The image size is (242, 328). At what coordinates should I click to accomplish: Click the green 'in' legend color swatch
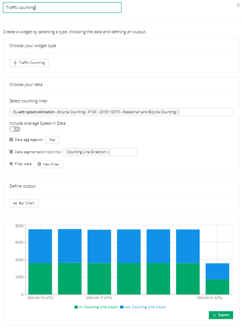coord(76,307)
